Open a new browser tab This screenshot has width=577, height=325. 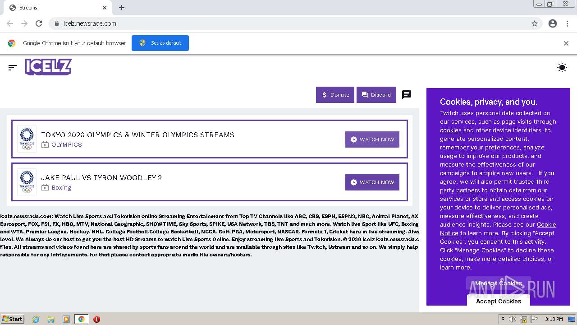(122, 8)
